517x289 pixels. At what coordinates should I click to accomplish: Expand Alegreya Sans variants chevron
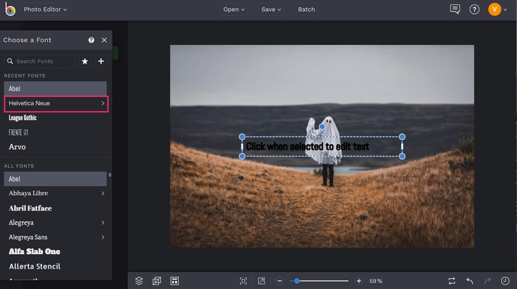[x=103, y=237]
